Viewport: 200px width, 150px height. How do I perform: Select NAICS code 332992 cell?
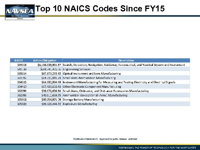(22, 78)
